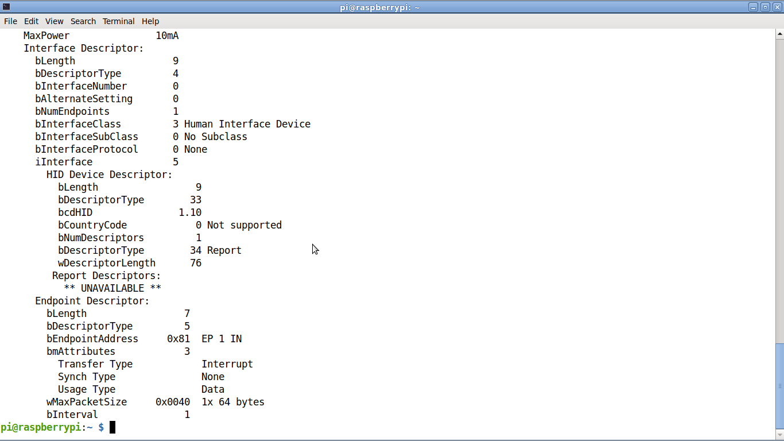Click the terminal window icon in title bar
The height and width of the screenshot is (441, 784).
(6, 7)
